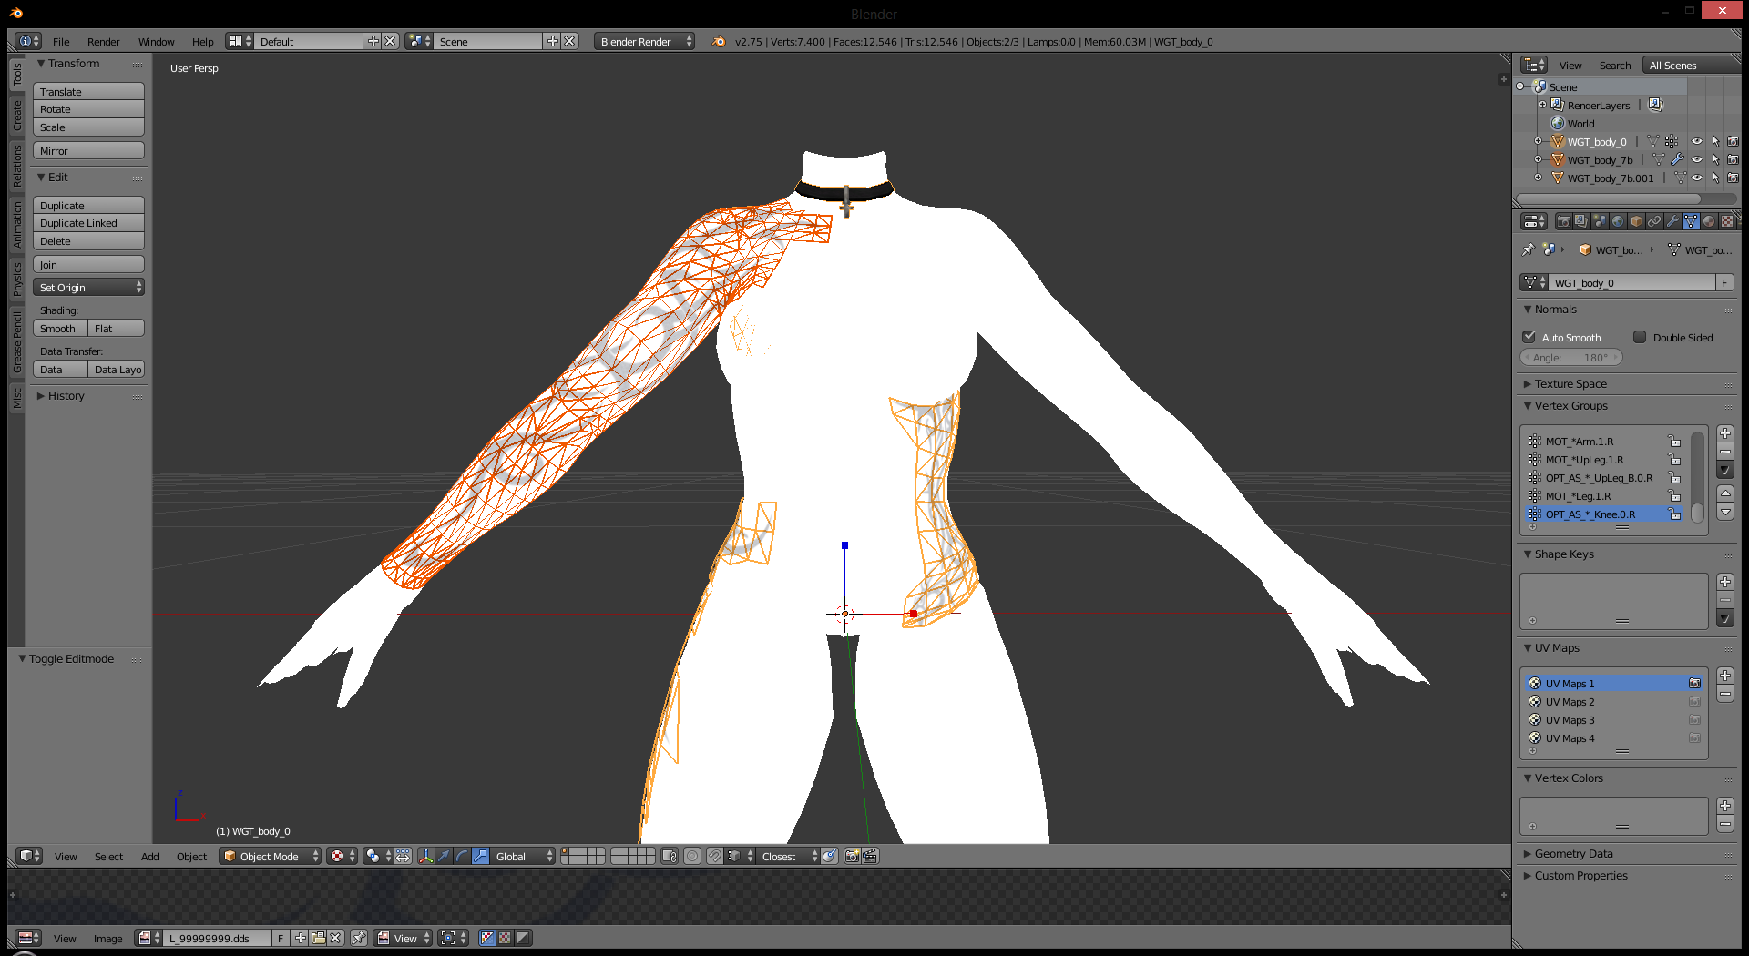Click the OpenGL render active viewport icon
The height and width of the screenshot is (956, 1749).
coord(853,856)
